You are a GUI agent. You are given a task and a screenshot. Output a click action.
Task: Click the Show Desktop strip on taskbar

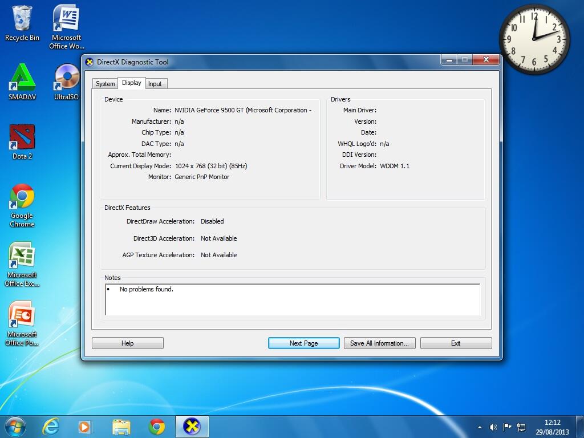tap(581, 427)
